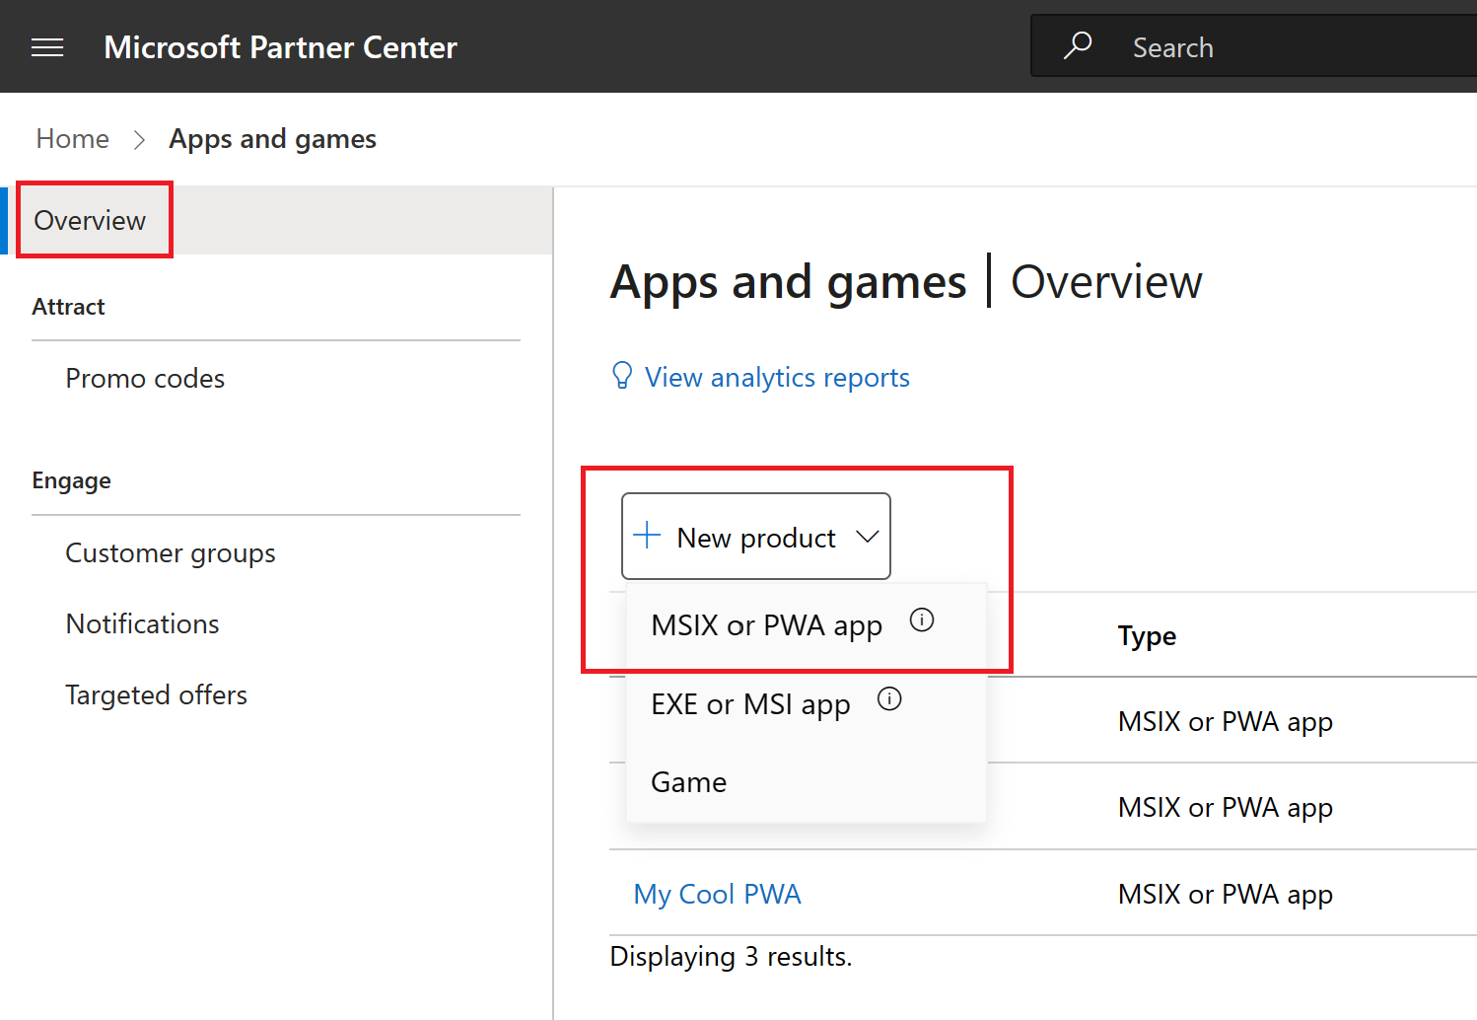Select EXE or MSI app option

[750, 704]
